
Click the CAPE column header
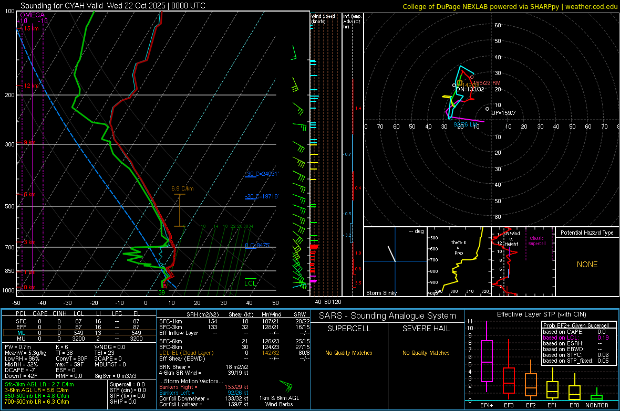coord(40,313)
